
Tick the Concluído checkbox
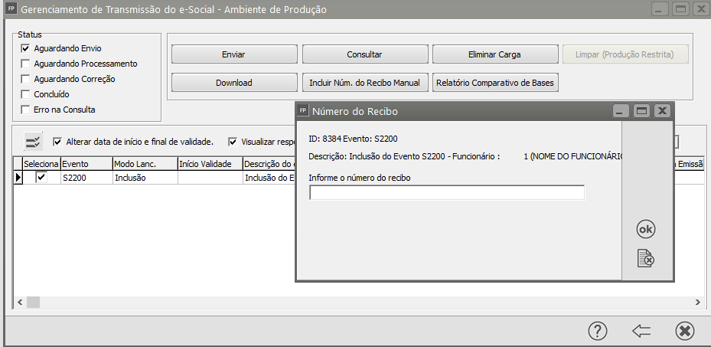(x=25, y=94)
